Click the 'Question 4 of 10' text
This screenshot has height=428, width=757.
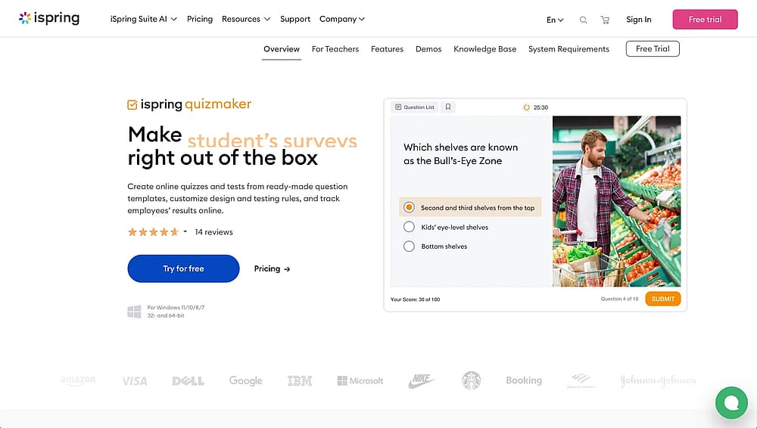[x=619, y=299]
